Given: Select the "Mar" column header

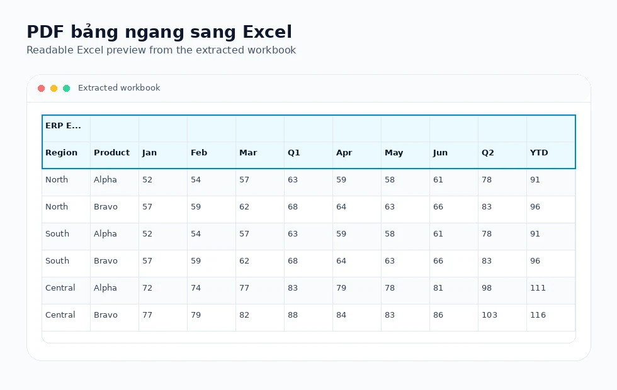Looking at the screenshot, I should pyautogui.click(x=259, y=155).
